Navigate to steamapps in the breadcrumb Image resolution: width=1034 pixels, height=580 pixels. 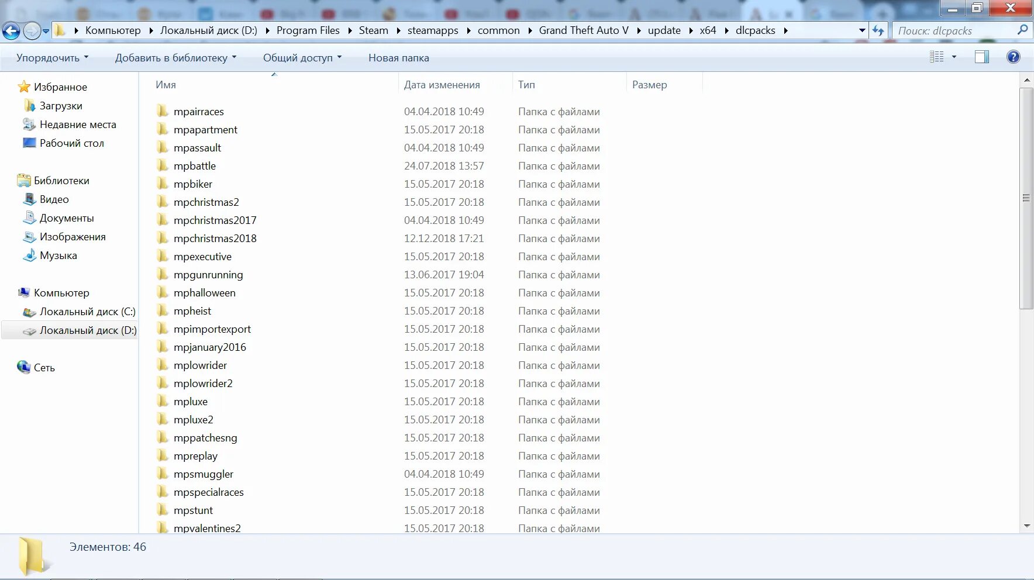[x=433, y=30]
